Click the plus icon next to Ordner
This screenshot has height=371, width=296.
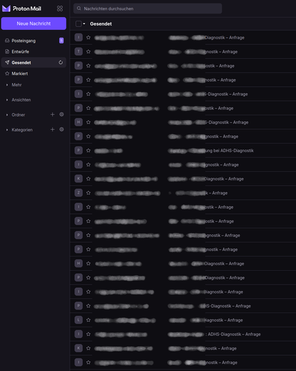[x=52, y=115]
